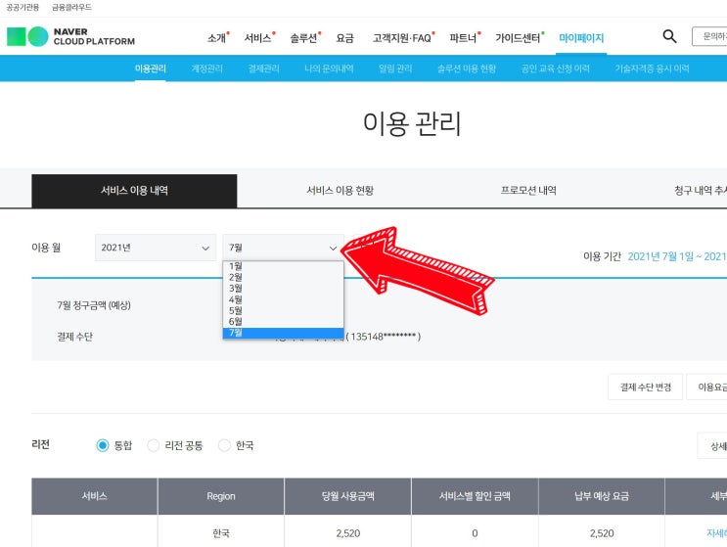Select the 알림 관리 submenu tab

(x=395, y=68)
